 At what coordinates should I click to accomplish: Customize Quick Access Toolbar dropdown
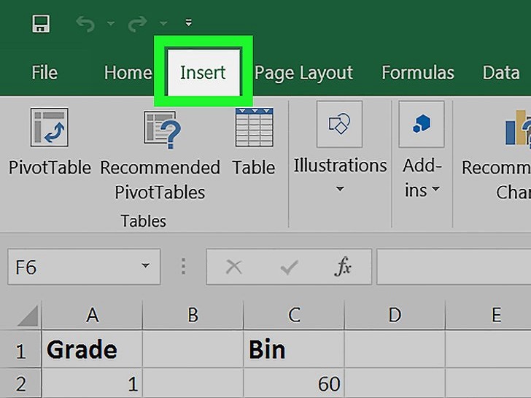click(x=189, y=24)
